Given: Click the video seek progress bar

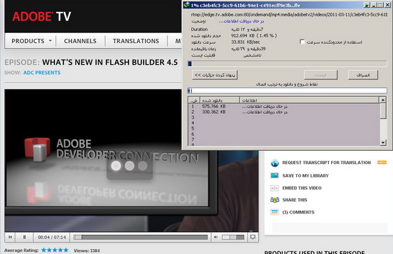Looking at the screenshot, I should 141,237.
